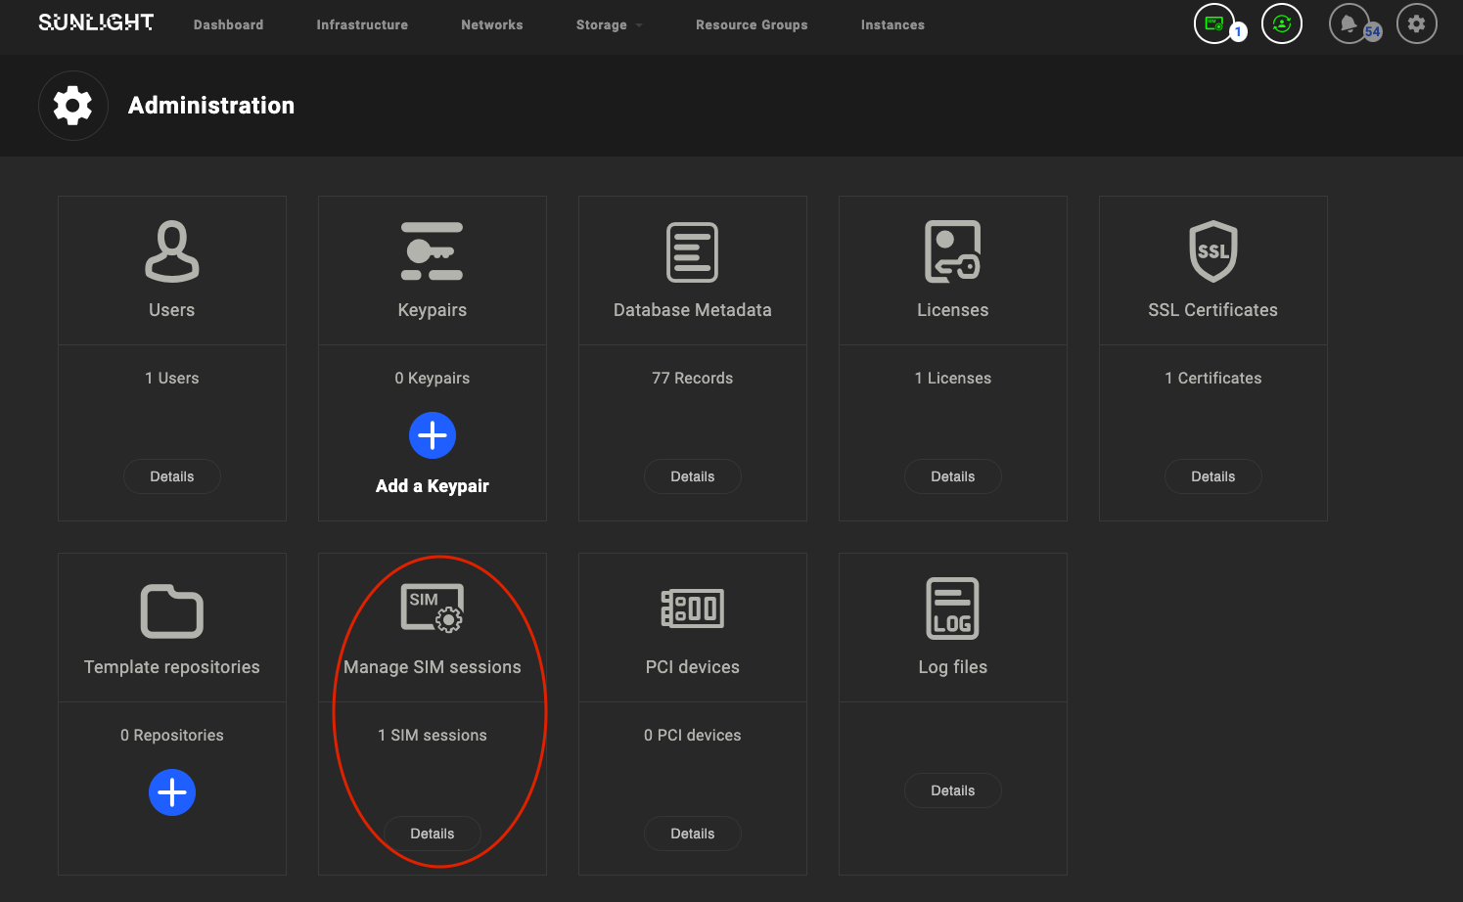Open the Dashboard menu item

click(x=228, y=24)
